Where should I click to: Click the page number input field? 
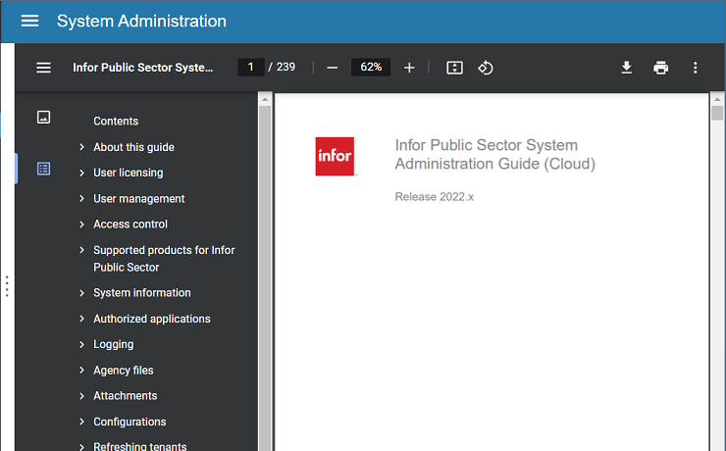[251, 68]
